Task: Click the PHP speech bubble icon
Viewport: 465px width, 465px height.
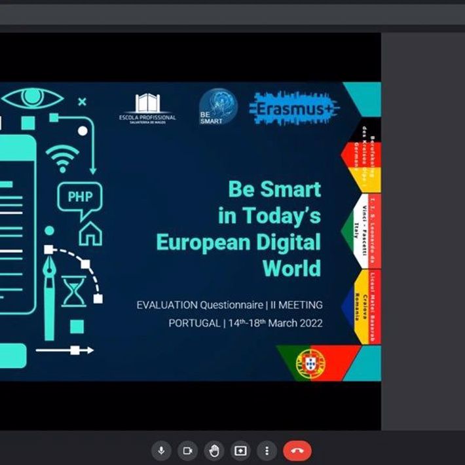Action: click(80, 198)
